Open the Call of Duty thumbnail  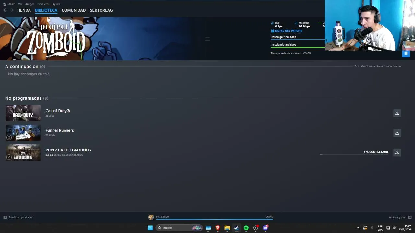23,113
